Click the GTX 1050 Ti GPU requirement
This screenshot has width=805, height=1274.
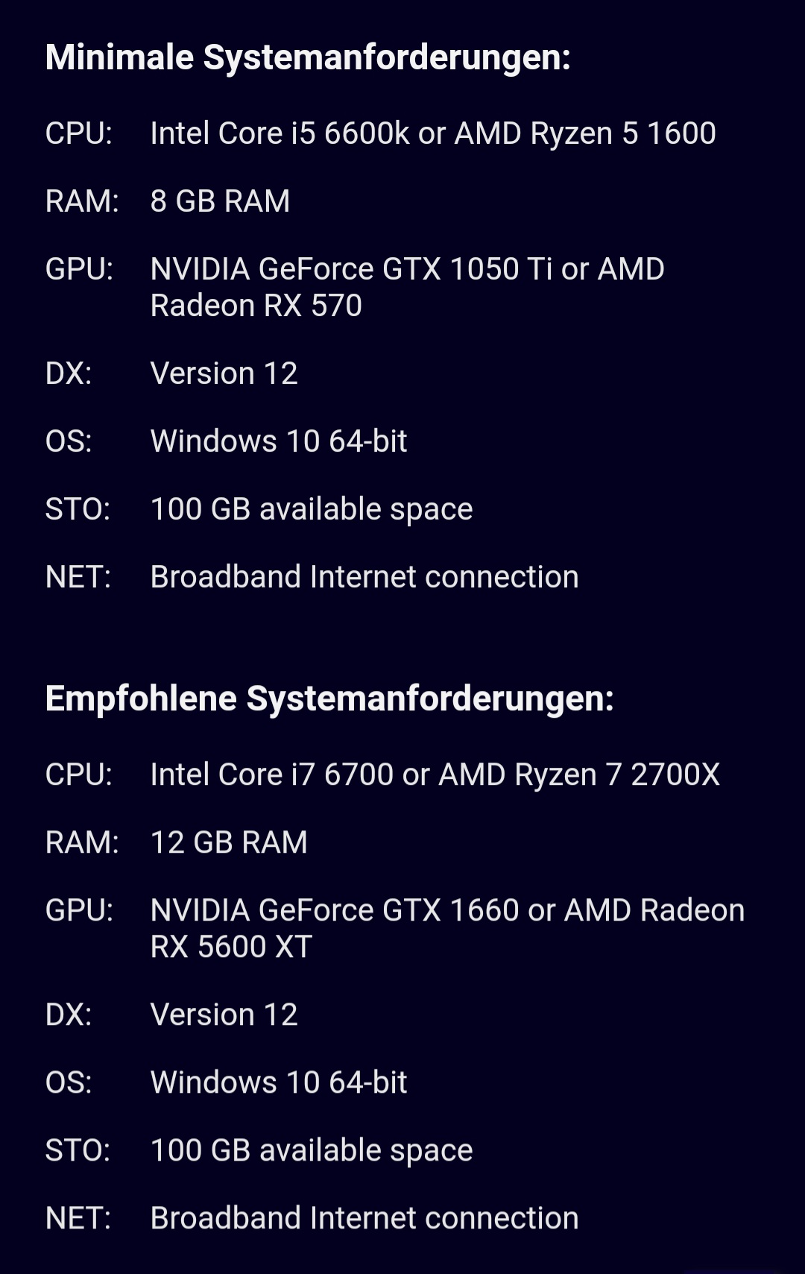(x=407, y=269)
